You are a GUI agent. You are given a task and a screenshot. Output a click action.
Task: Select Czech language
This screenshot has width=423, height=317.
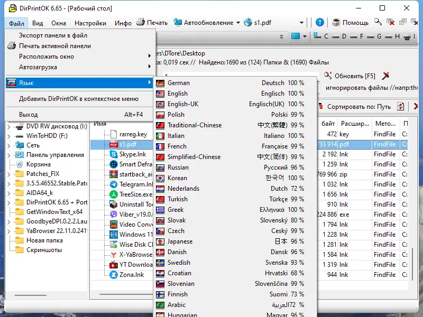[x=235, y=231]
